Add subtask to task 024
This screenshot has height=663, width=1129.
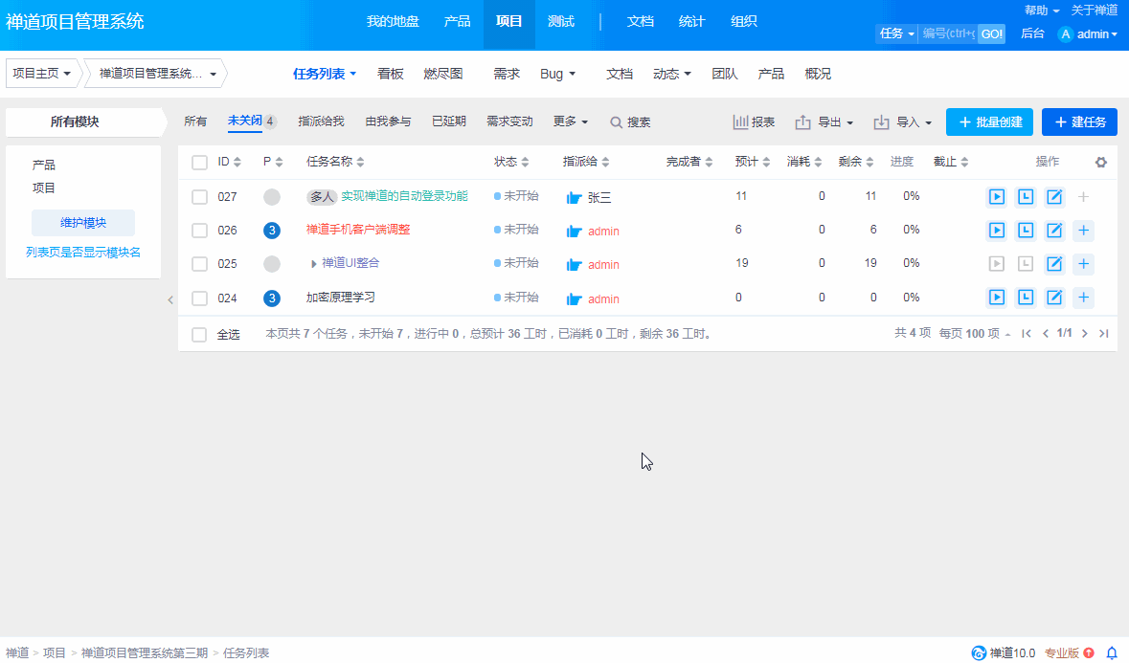click(1083, 298)
